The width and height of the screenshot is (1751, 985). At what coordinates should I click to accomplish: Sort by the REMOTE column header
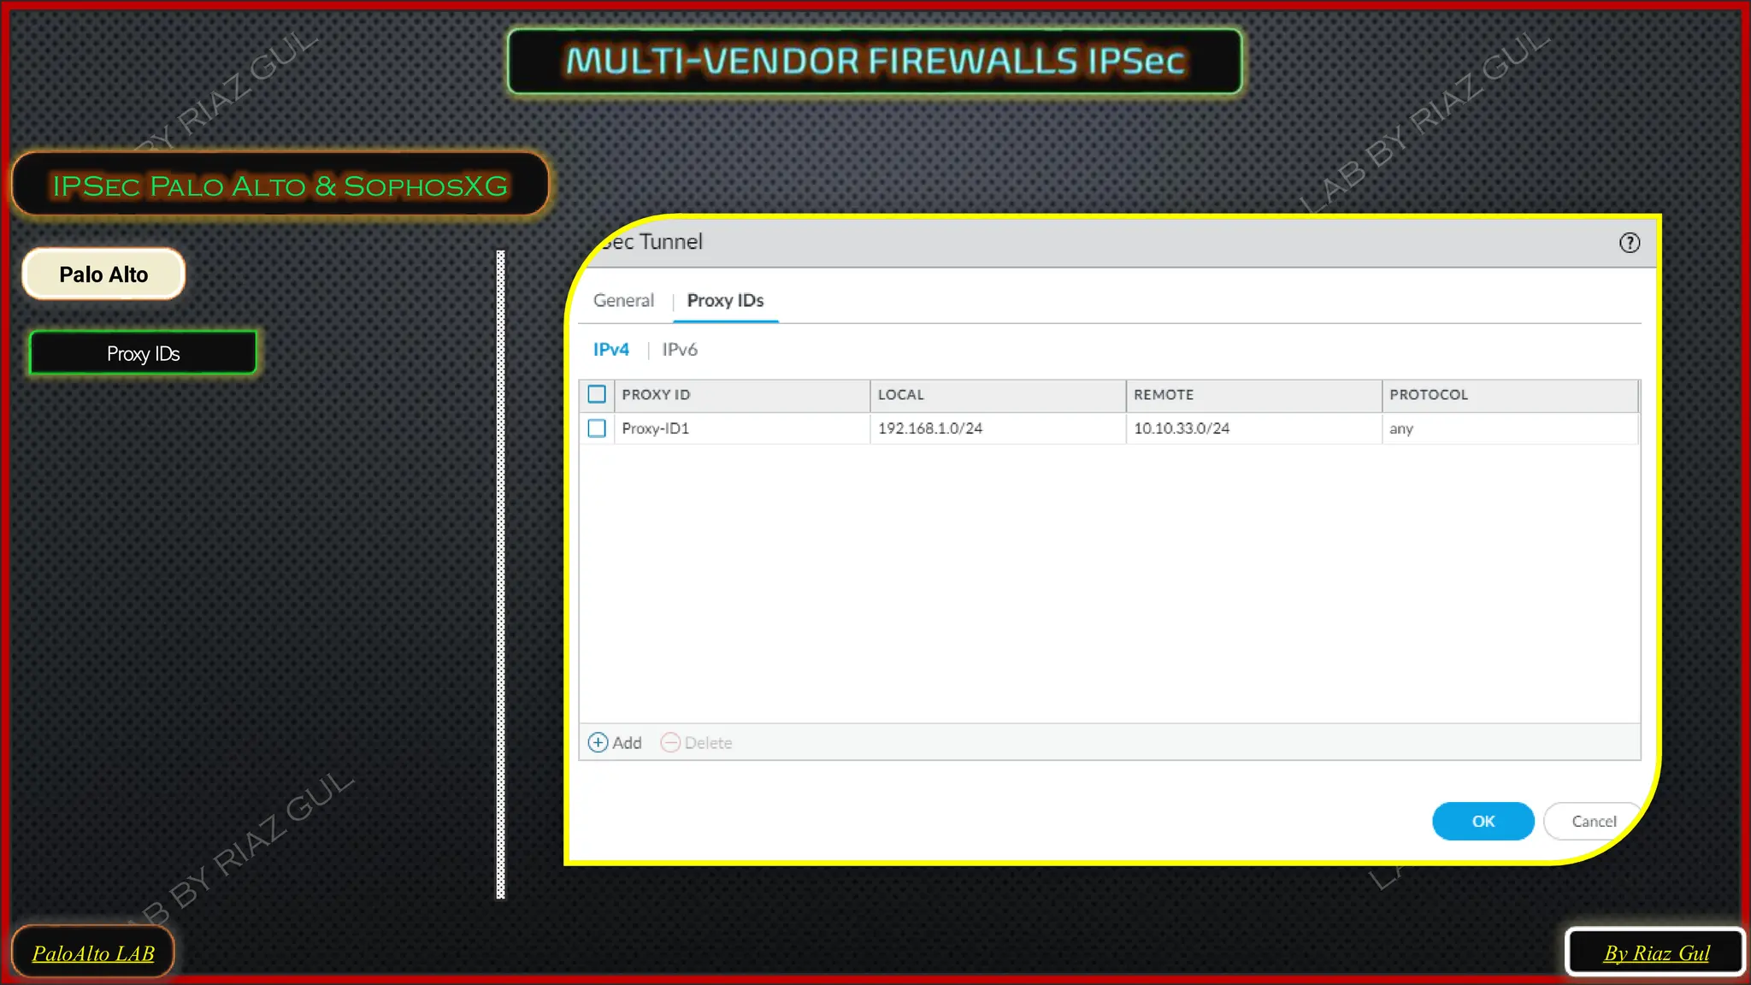(x=1253, y=394)
